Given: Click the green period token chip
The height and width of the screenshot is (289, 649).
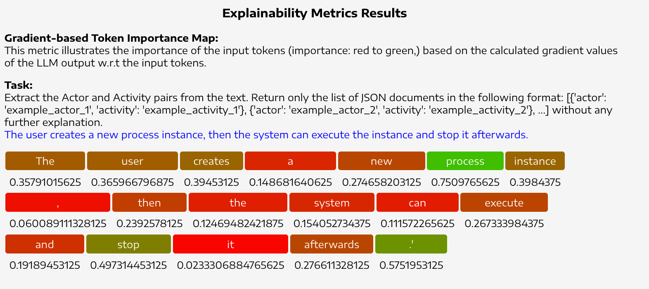Looking at the screenshot, I should point(411,244).
